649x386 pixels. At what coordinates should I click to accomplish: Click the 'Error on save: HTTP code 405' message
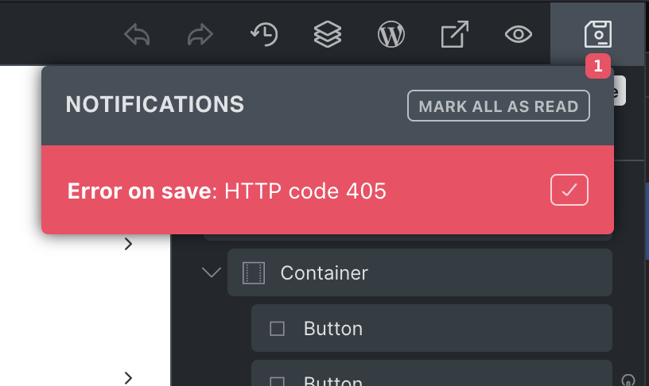click(x=227, y=191)
